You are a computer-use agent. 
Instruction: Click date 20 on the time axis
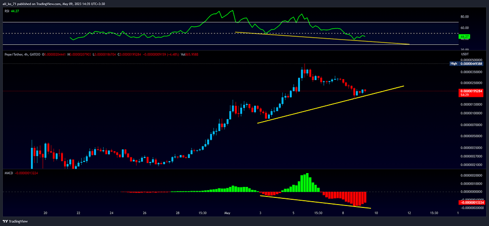pyautogui.click(x=45, y=213)
